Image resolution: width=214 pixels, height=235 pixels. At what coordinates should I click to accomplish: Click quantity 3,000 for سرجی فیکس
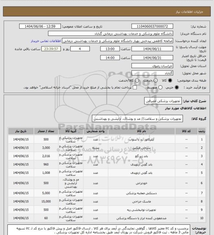(46, 148)
